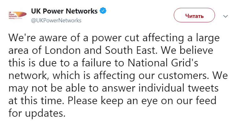
Task: Click the red Читать follow button
Action: pyautogui.click(x=194, y=15)
